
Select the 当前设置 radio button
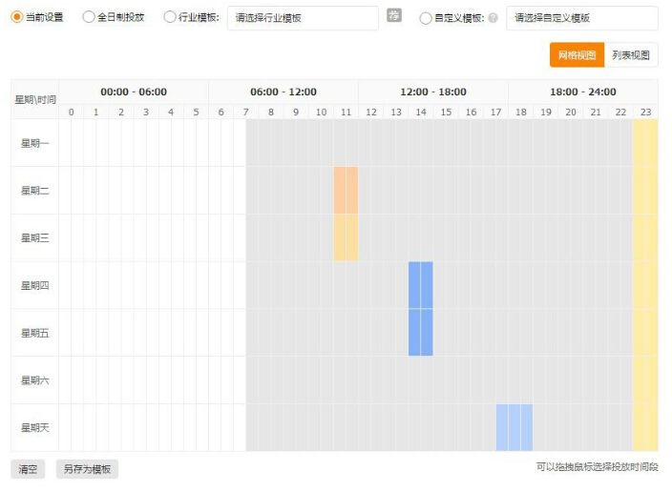pyautogui.click(x=16, y=17)
